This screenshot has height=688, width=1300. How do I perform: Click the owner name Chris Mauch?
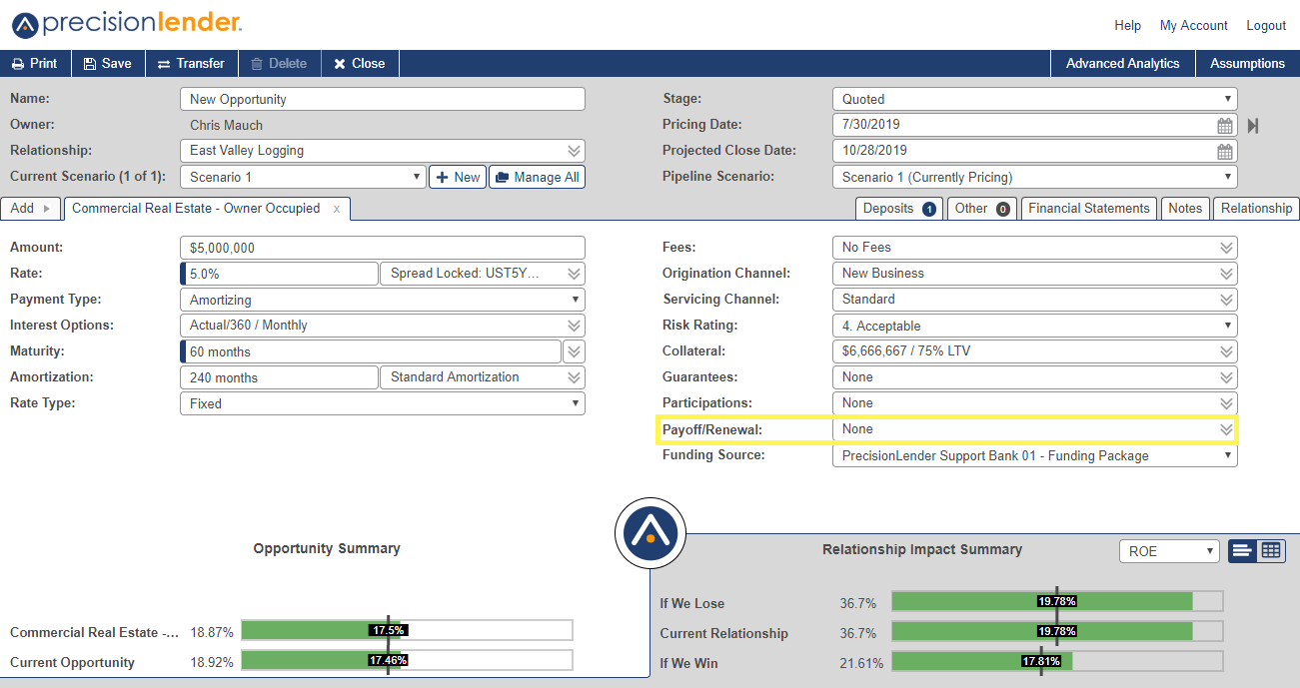(x=227, y=125)
